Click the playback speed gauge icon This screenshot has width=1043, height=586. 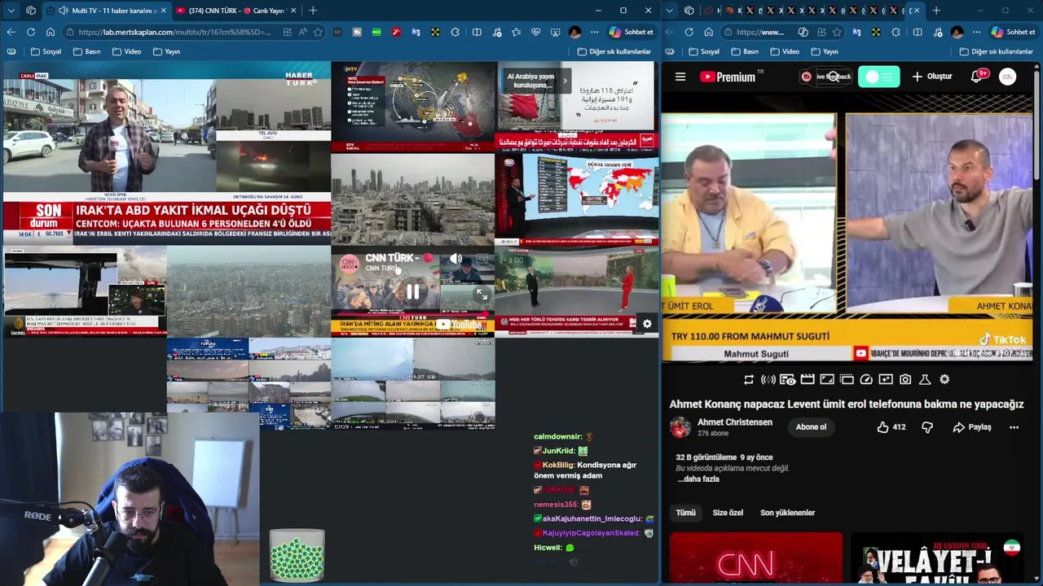[866, 379]
